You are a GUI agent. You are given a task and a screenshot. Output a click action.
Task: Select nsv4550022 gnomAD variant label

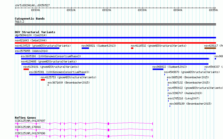click(x=195, y=88)
